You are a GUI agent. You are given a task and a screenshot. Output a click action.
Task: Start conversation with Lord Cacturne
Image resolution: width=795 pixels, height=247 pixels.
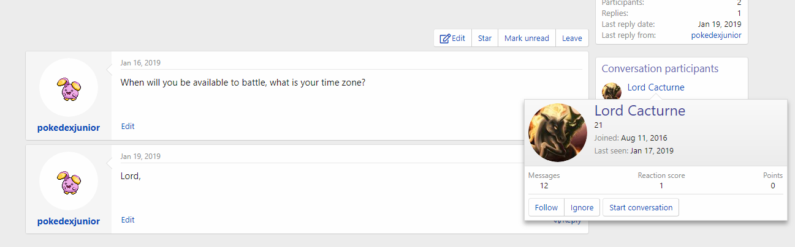click(x=641, y=207)
